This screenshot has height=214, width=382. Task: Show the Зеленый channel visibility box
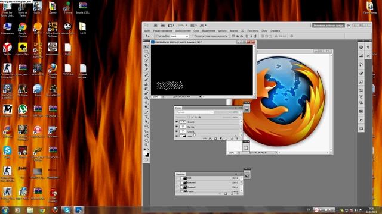178,187
